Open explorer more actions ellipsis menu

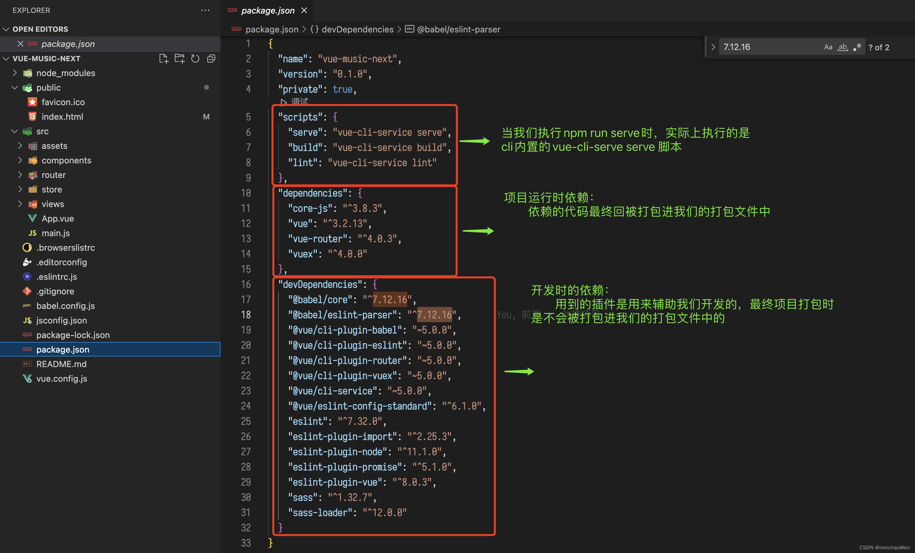[205, 10]
